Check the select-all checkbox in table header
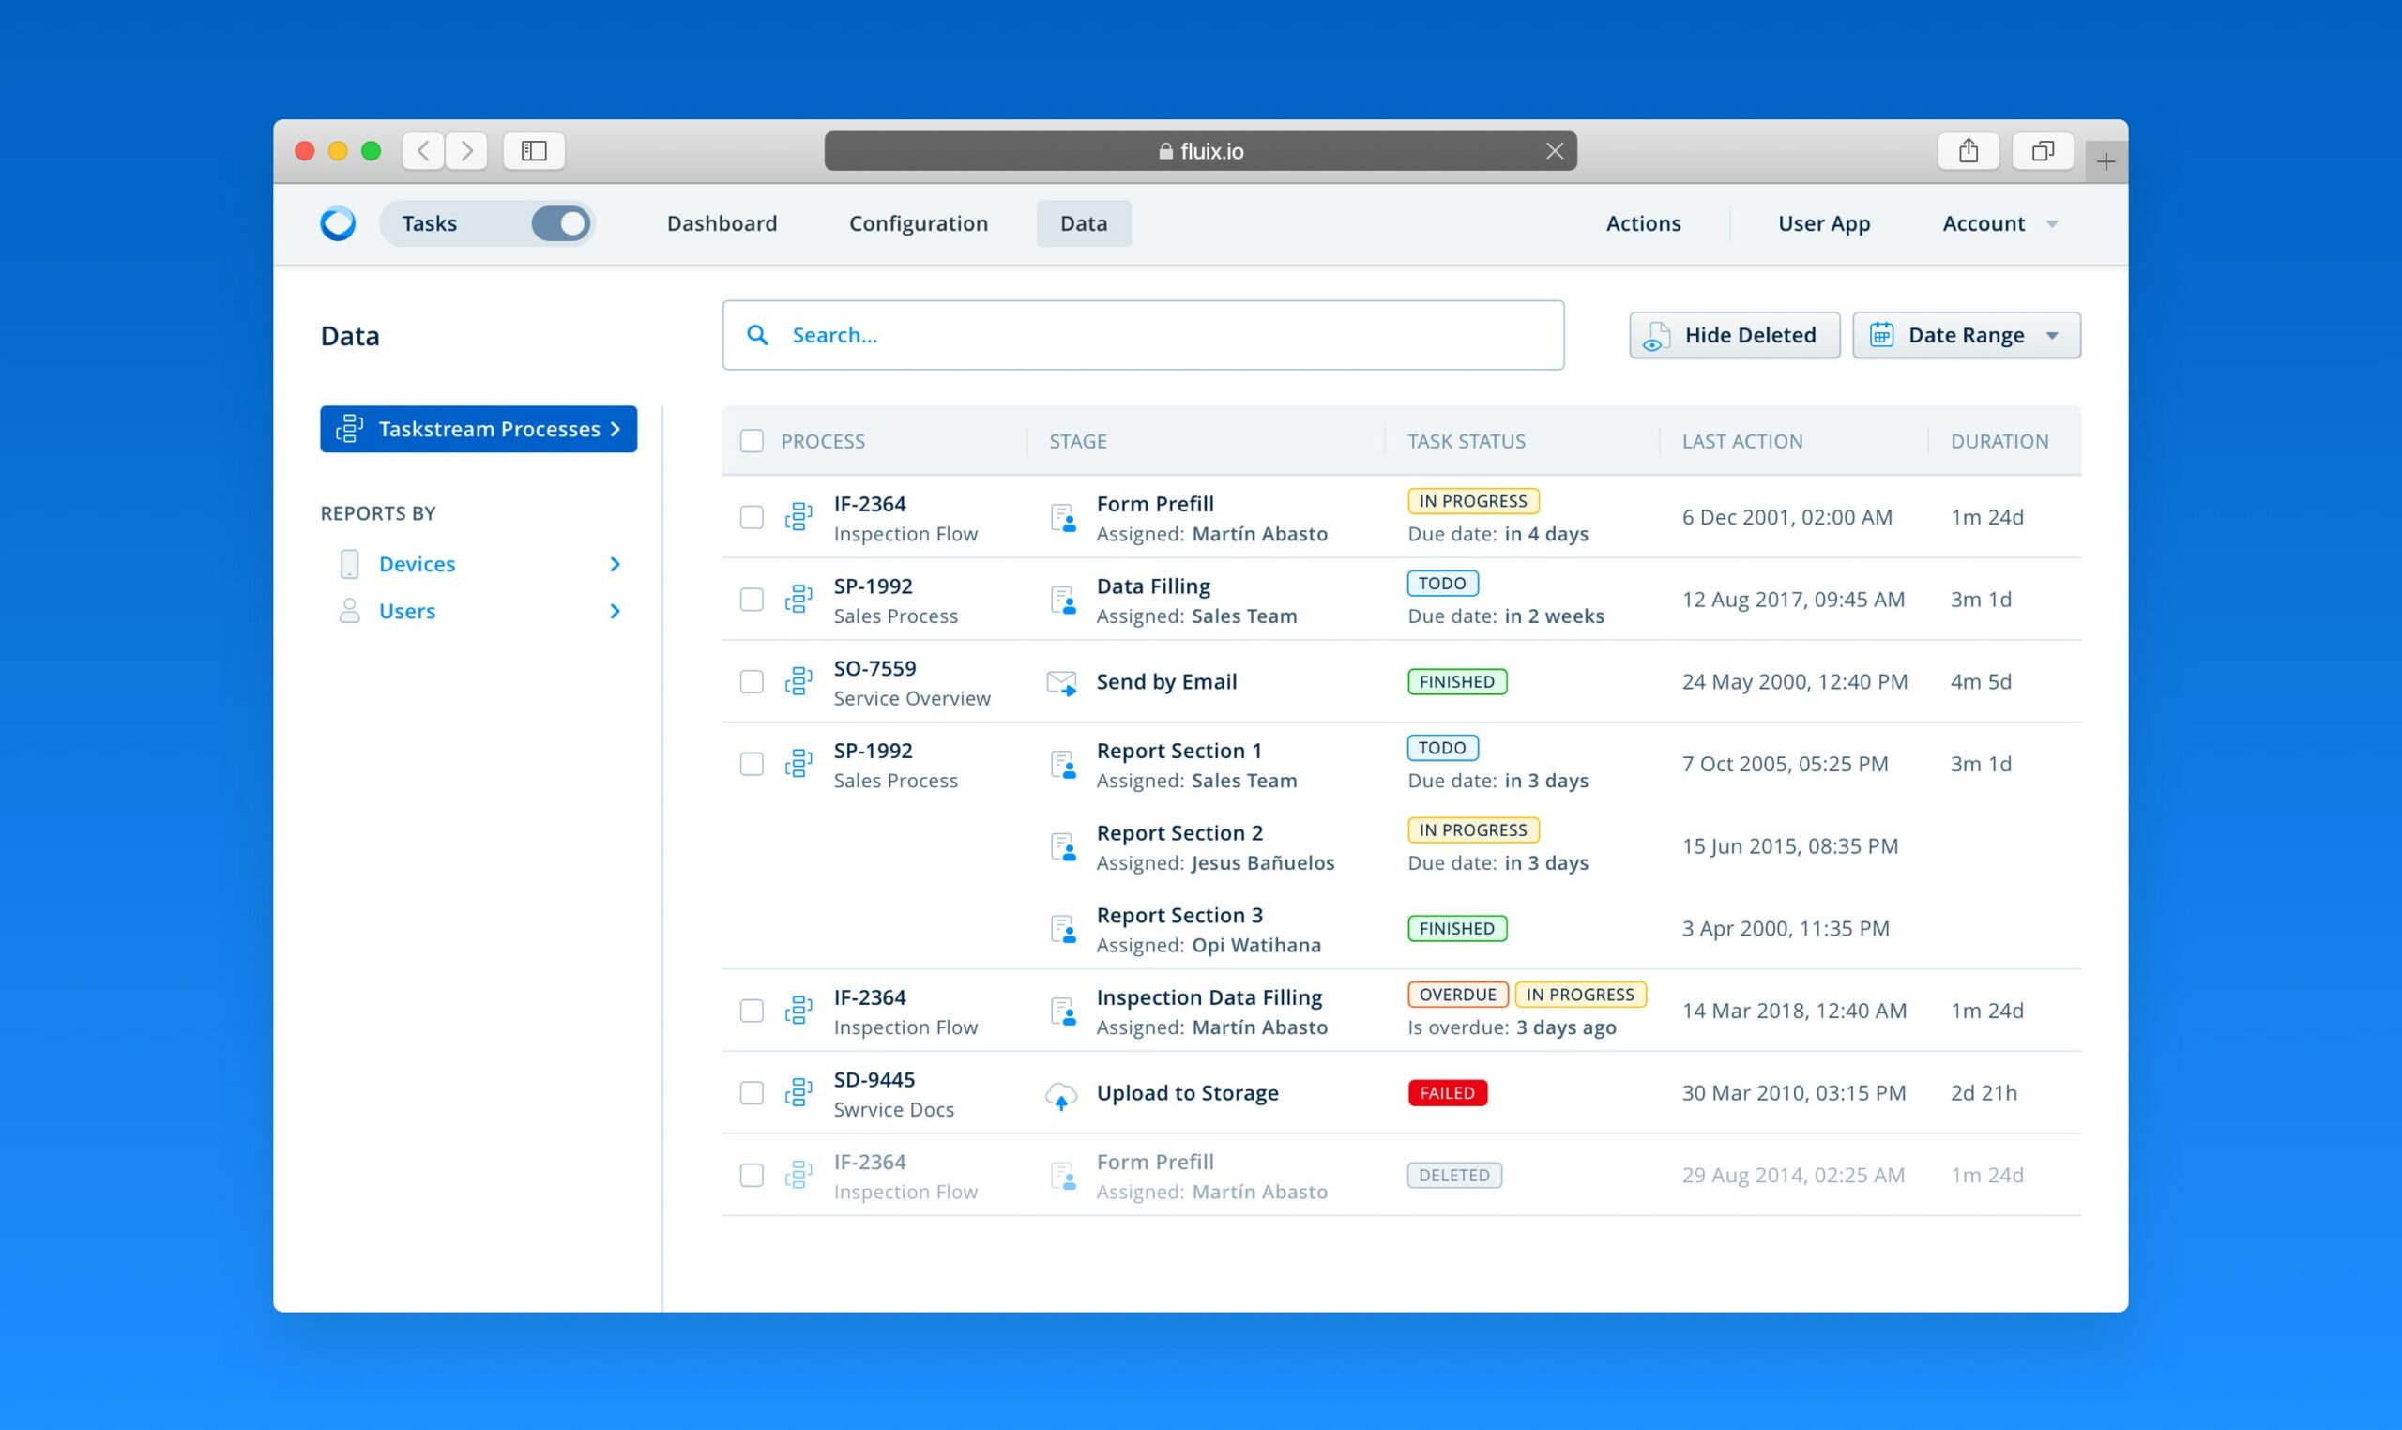 pyautogui.click(x=752, y=441)
